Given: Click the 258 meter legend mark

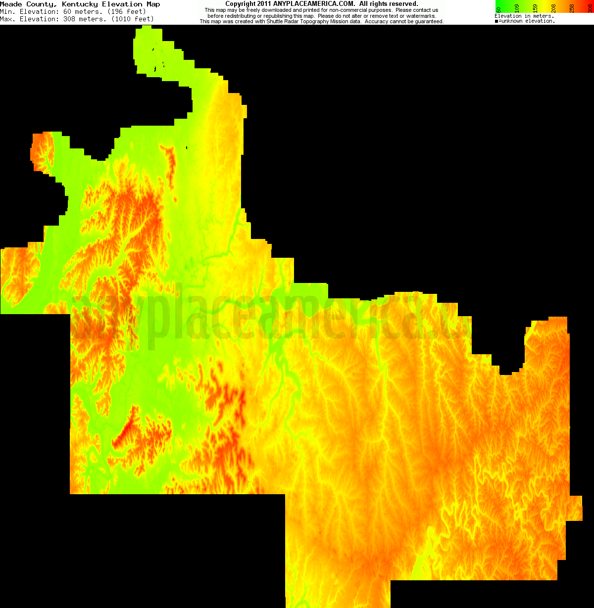Looking at the screenshot, I should (x=572, y=8).
